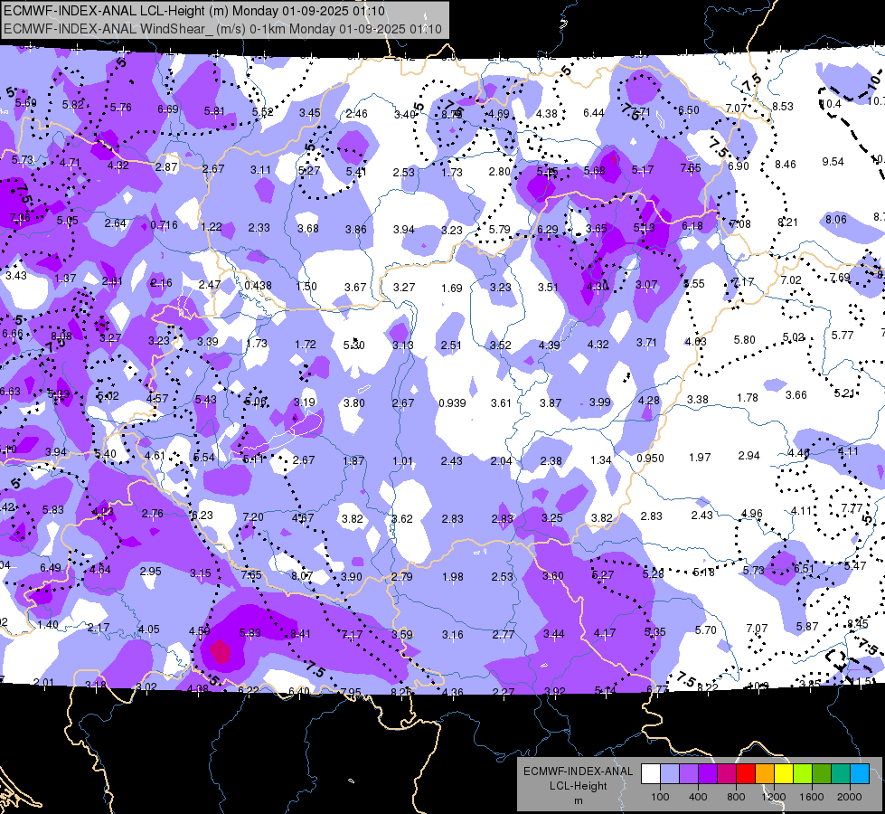885x814 pixels.
Task: Click the wind shear value 1.22
Action: pyautogui.click(x=212, y=226)
